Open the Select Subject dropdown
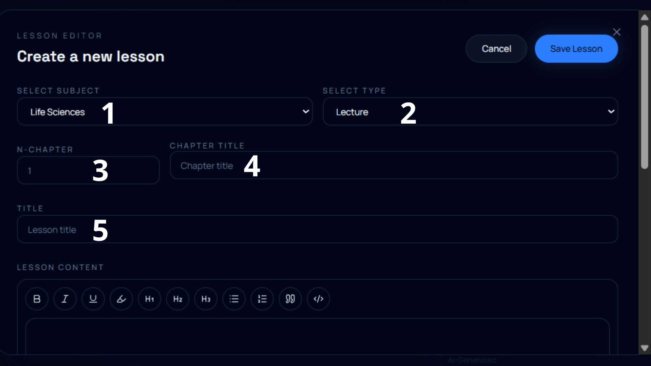This screenshot has width=651, height=366. [x=165, y=112]
